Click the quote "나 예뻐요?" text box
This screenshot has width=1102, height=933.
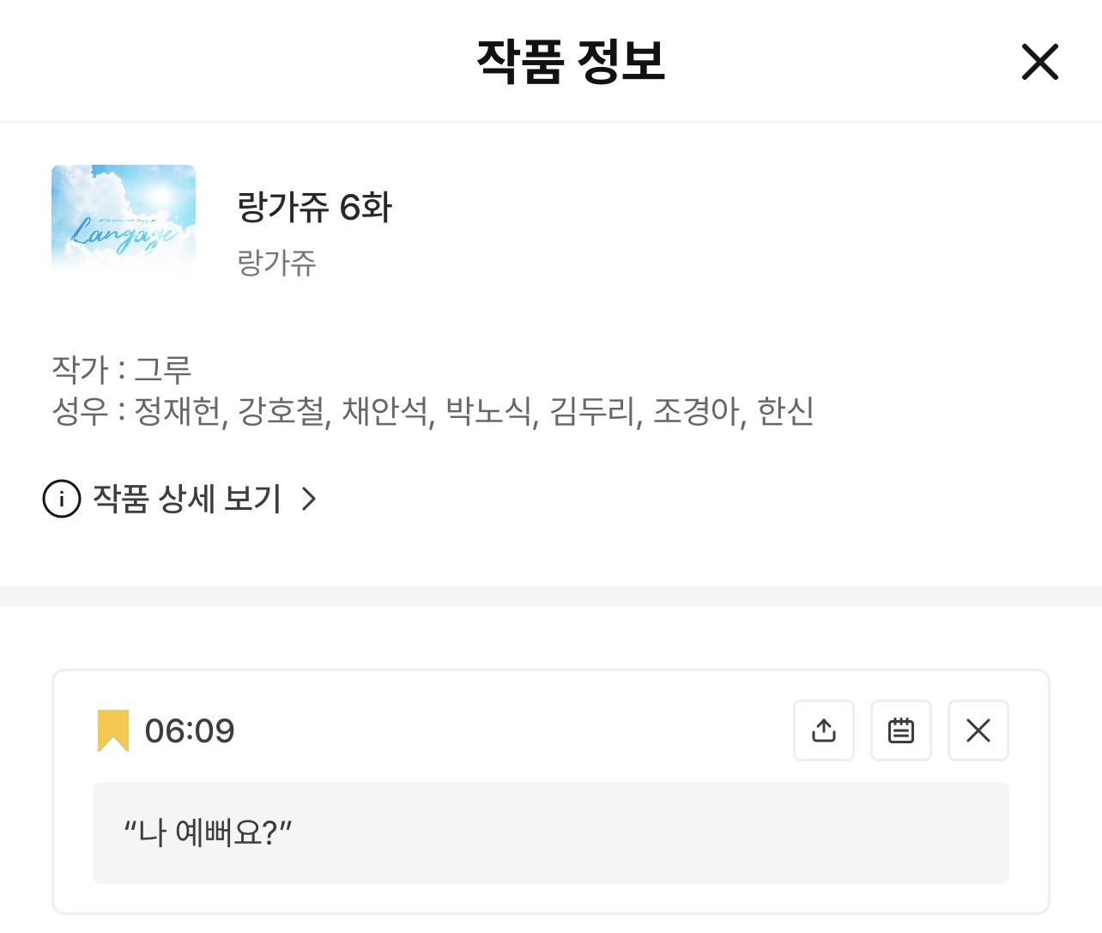coord(550,833)
